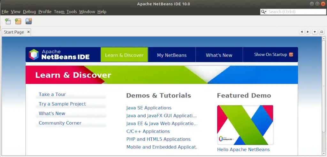
Task: Toggle the Show On Startup checkbox
Action: tap(291, 55)
